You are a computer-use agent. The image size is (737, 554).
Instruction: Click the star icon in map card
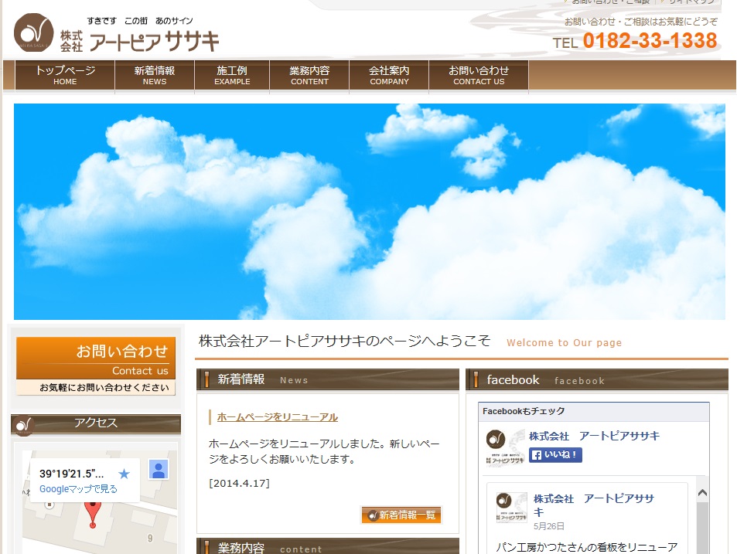(x=124, y=473)
